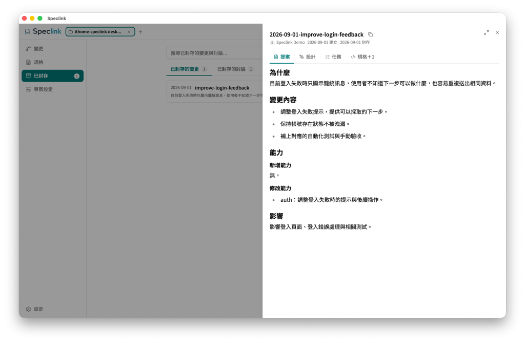Click the Speclink logo
The image size is (525, 343).
pos(43,31)
